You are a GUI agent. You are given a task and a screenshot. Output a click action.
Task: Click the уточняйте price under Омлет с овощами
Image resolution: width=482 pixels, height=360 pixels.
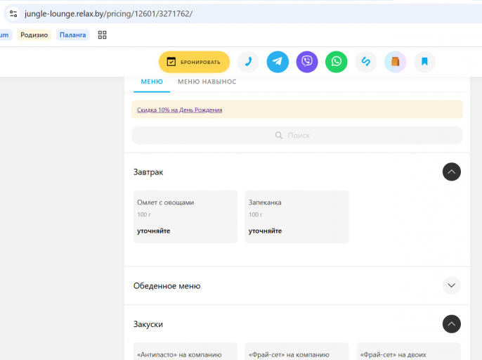tap(154, 231)
